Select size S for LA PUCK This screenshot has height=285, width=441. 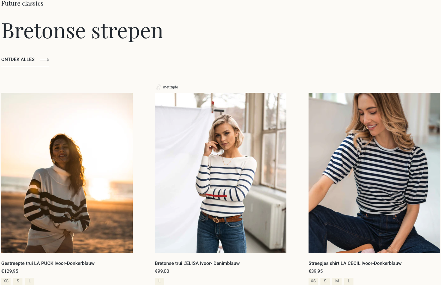(x=18, y=281)
